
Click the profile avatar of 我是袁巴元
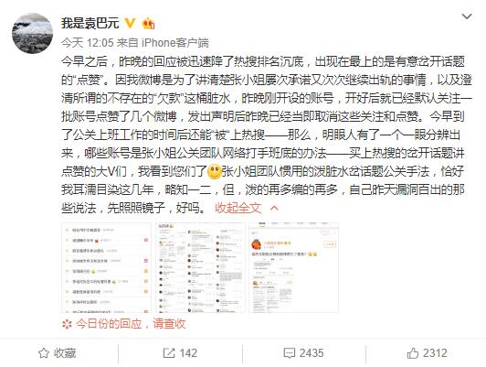32,33
